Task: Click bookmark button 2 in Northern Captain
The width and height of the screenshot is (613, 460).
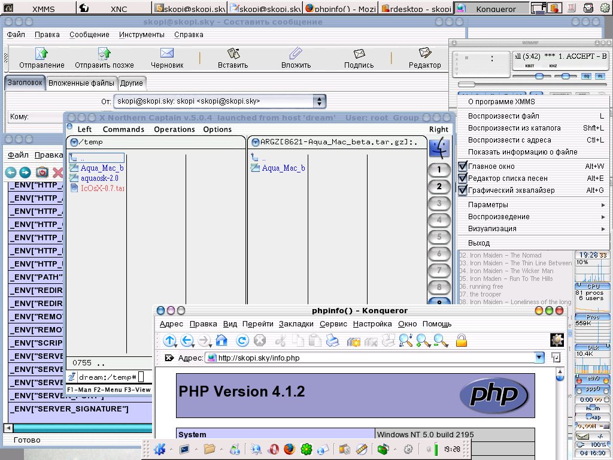Action: 439,186
